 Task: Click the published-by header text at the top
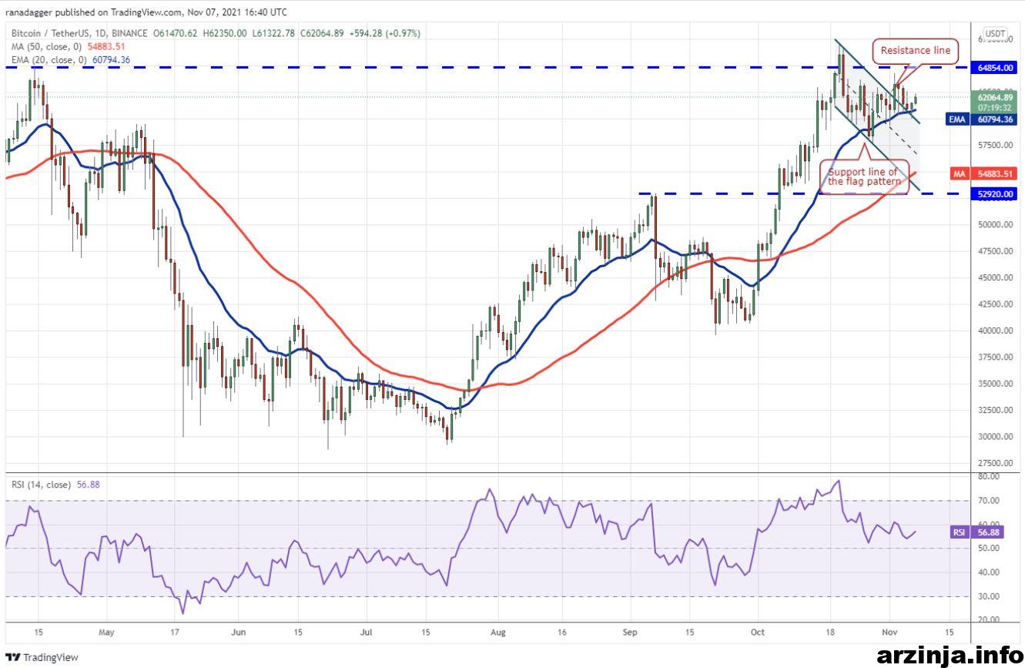coord(146,12)
